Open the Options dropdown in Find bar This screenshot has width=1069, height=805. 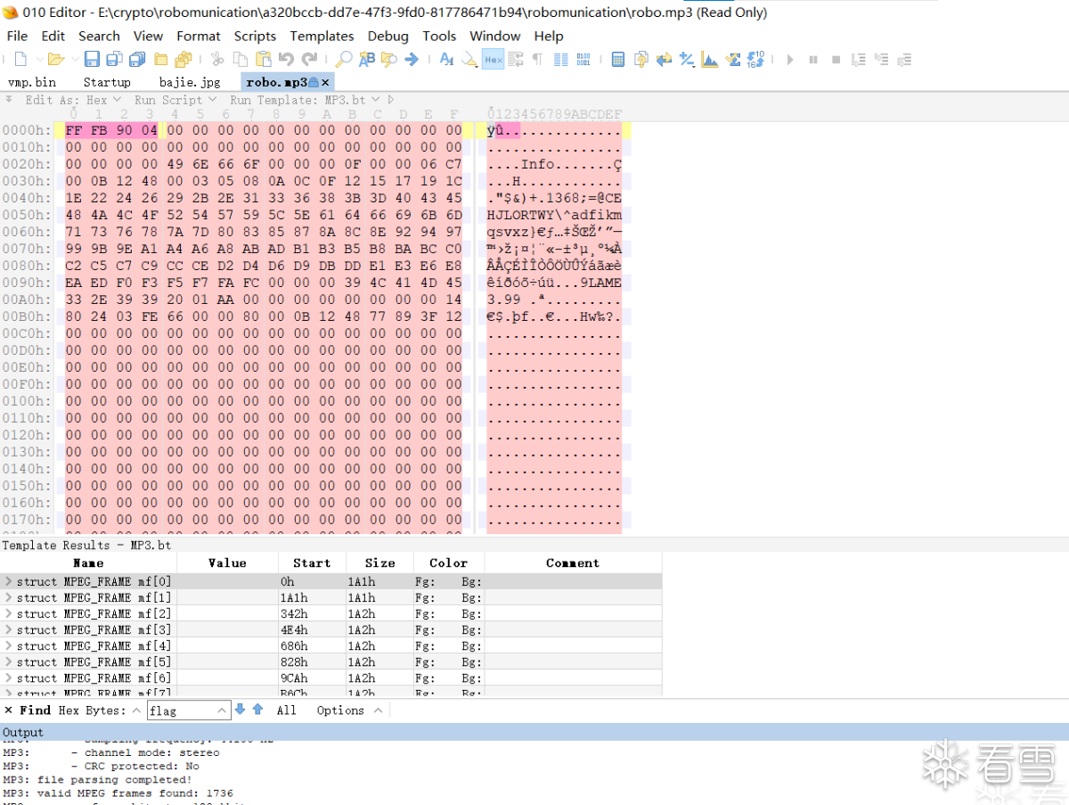coord(349,711)
